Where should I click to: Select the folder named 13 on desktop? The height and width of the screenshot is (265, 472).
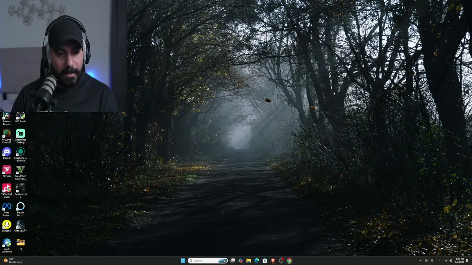[x=20, y=244]
